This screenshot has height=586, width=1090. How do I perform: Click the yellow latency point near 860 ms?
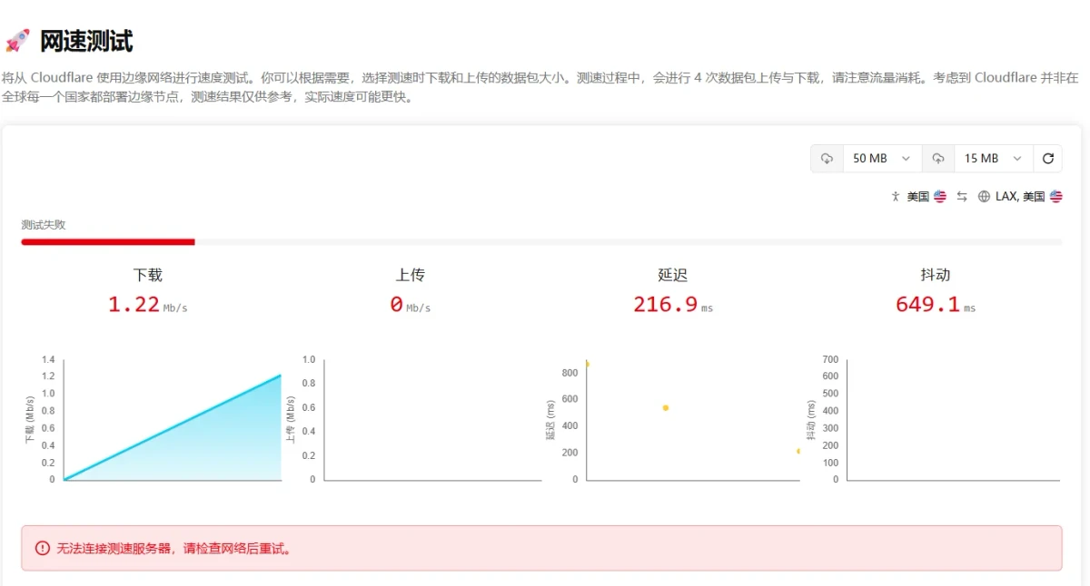click(587, 364)
